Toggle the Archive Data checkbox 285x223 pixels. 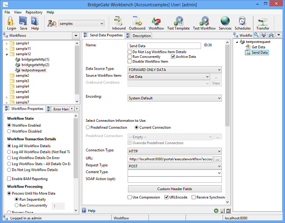tap(173, 57)
